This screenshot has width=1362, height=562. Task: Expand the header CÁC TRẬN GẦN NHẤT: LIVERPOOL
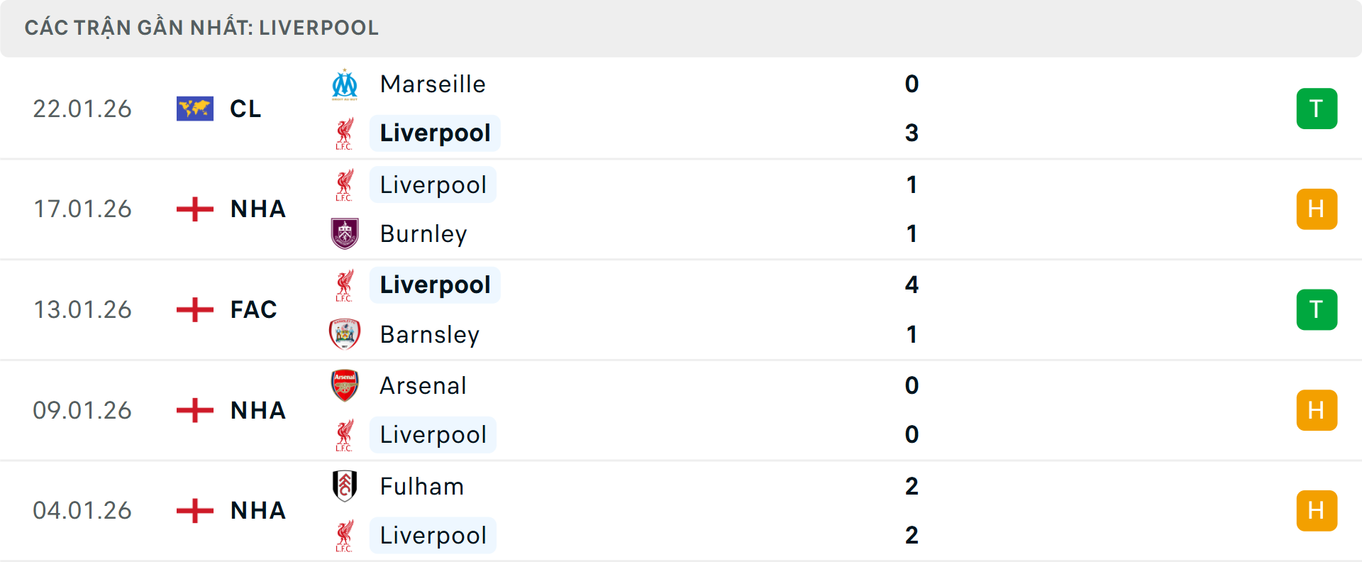pos(202,27)
